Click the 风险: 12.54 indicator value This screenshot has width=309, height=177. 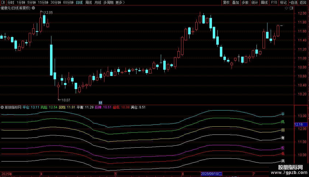[x=49, y=107]
